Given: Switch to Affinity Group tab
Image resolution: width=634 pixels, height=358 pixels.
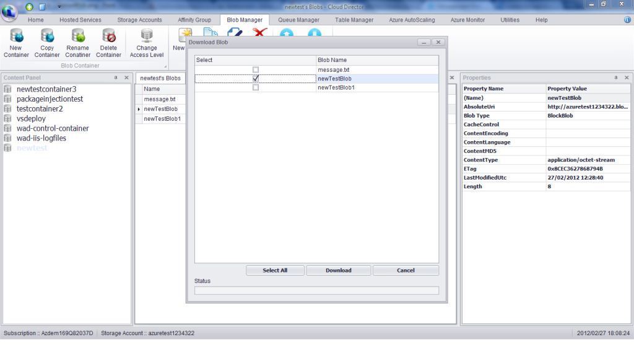Looking at the screenshot, I should click(x=194, y=20).
